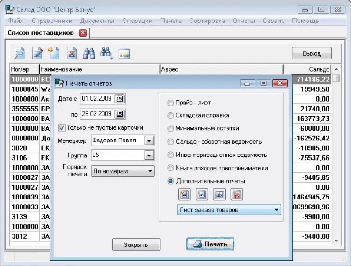Open the 'Менеджер' dropdown arrow
The image size is (351, 266).
[x=149, y=141]
